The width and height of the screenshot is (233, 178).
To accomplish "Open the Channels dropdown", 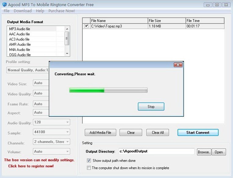I will point(52,142).
